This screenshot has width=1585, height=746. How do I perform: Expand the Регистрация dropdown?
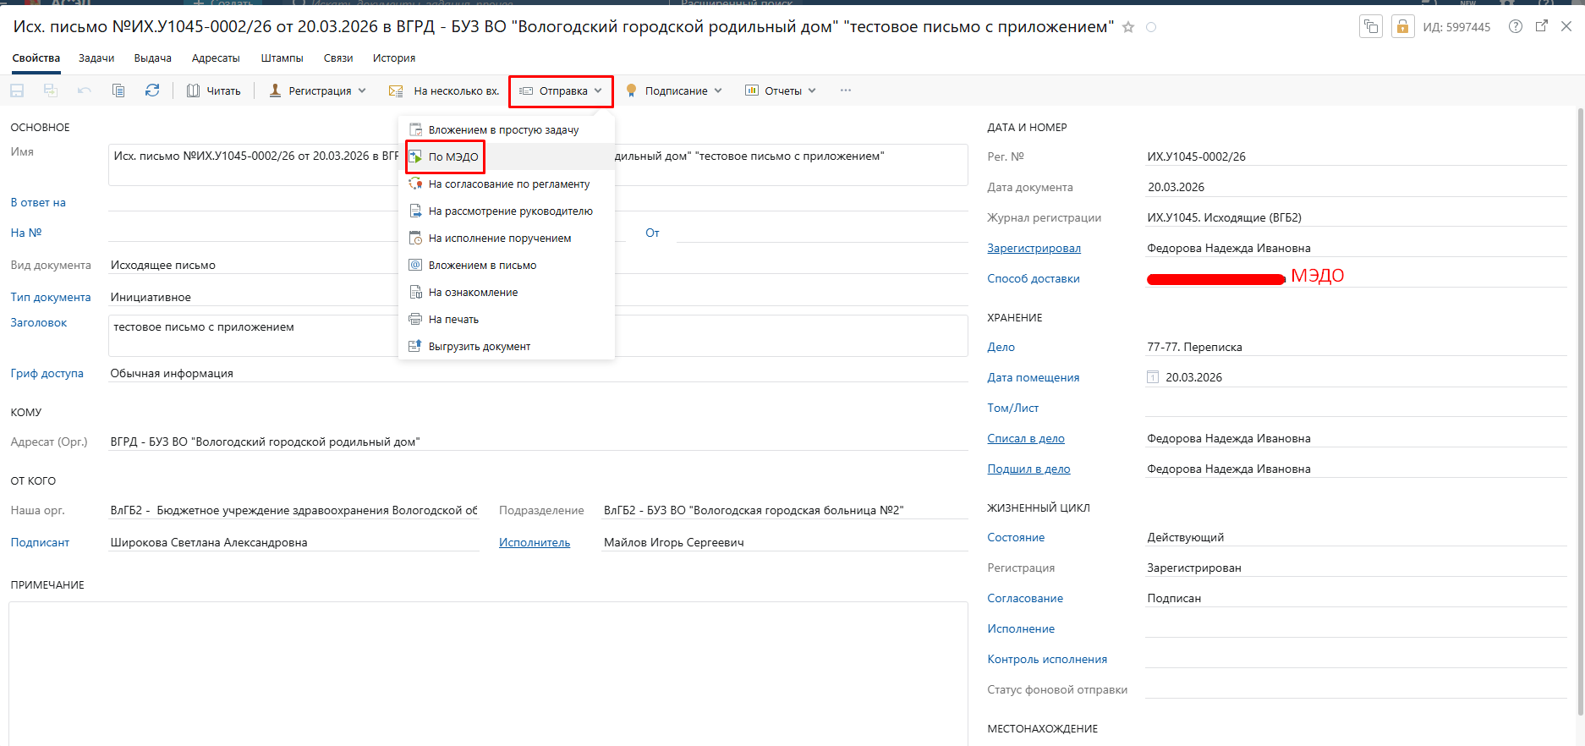318,91
